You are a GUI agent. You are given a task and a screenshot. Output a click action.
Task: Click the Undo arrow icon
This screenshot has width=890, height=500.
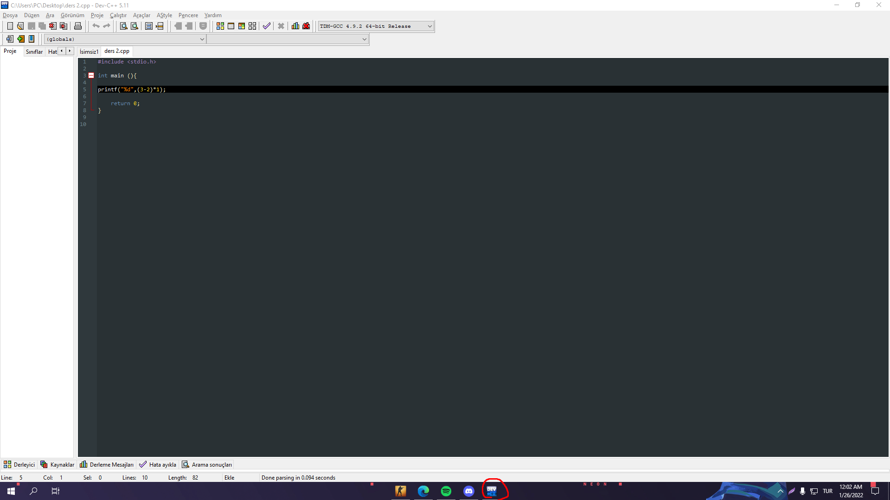click(x=96, y=26)
